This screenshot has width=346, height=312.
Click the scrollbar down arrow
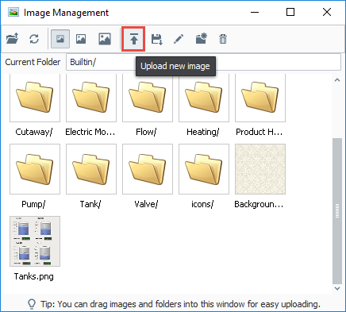point(337,288)
